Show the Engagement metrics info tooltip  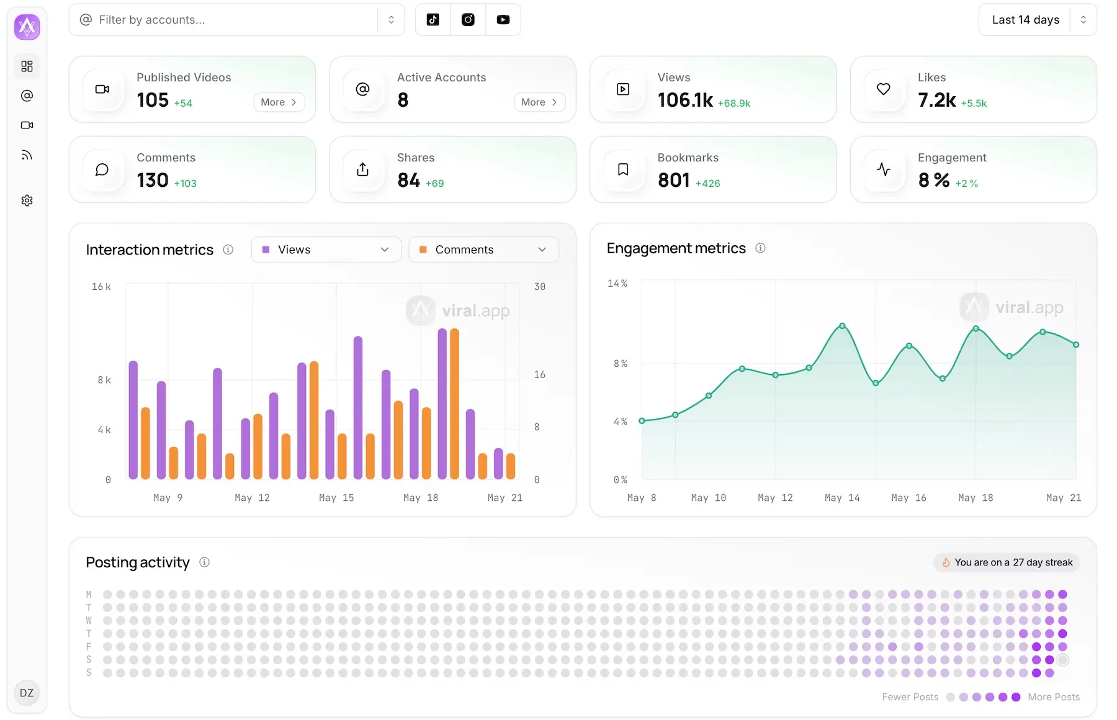coord(760,248)
